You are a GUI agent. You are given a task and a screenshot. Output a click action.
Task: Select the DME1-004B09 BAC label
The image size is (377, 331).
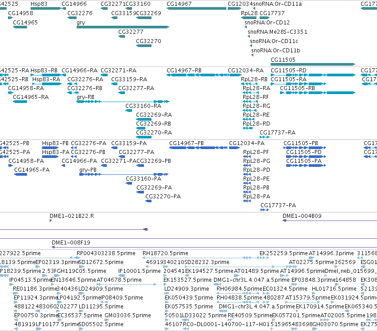tap(302, 216)
